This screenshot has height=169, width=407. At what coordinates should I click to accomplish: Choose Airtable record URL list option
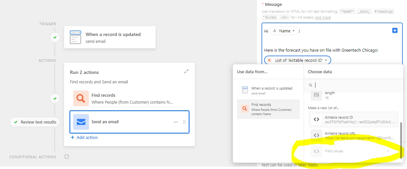(353, 135)
